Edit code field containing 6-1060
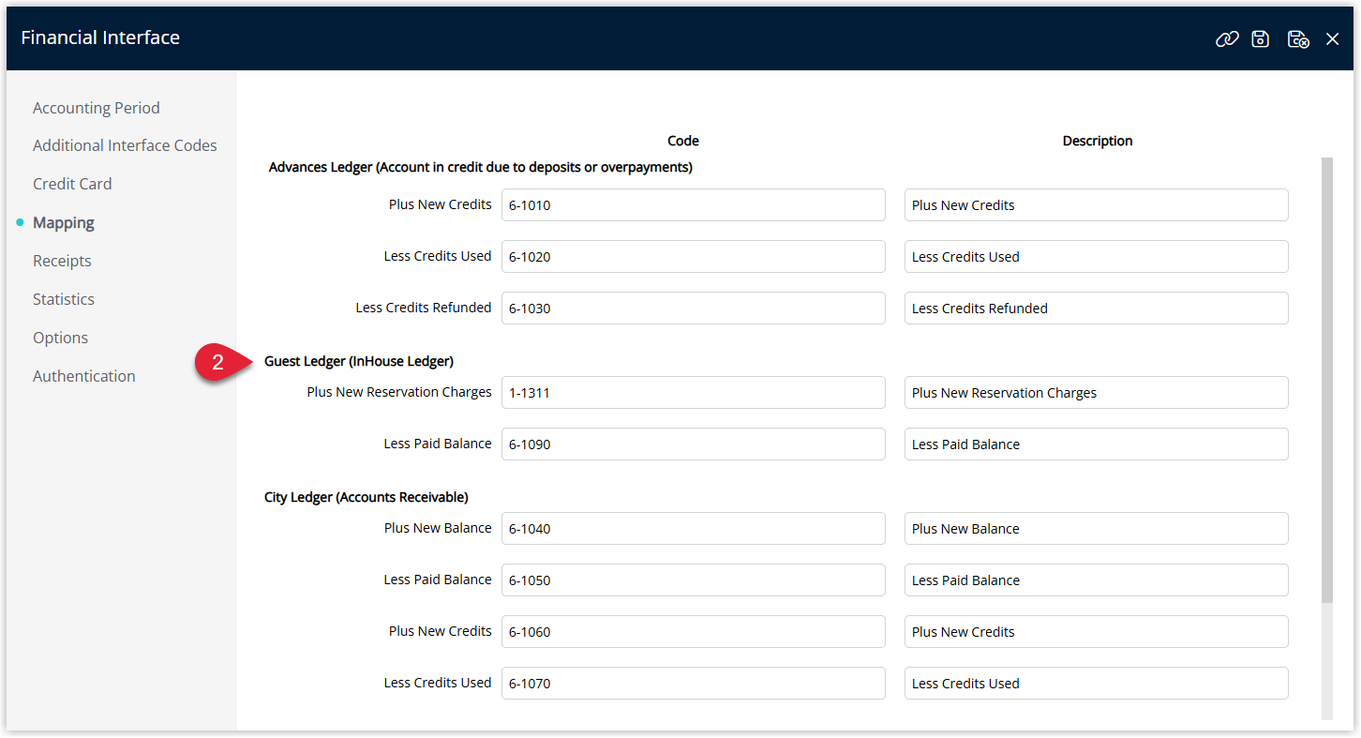The width and height of the screenshot is (1361, 738). point(694,632)
